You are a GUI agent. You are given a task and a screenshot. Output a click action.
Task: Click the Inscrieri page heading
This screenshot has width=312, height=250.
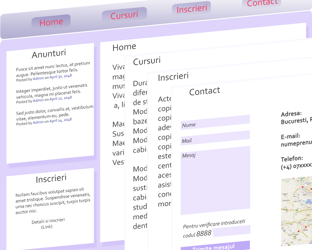pos(173,77)
